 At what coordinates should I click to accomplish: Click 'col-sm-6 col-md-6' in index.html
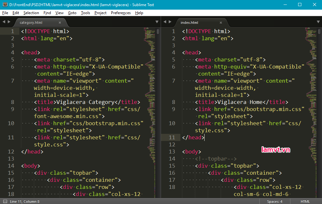pyautogui.click(x=261, y=194)
